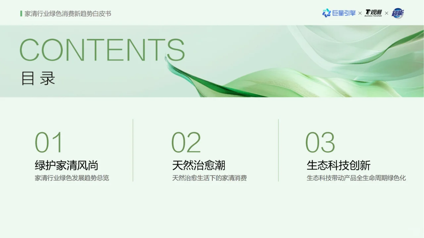Select the 生态科技创新 section heading
Viewport: 424px width, 238px height.
[x=339, y=165]
